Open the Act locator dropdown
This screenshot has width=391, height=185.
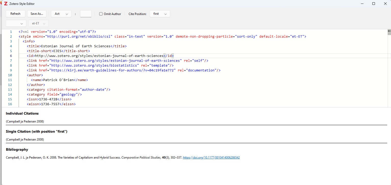(61, 14)
